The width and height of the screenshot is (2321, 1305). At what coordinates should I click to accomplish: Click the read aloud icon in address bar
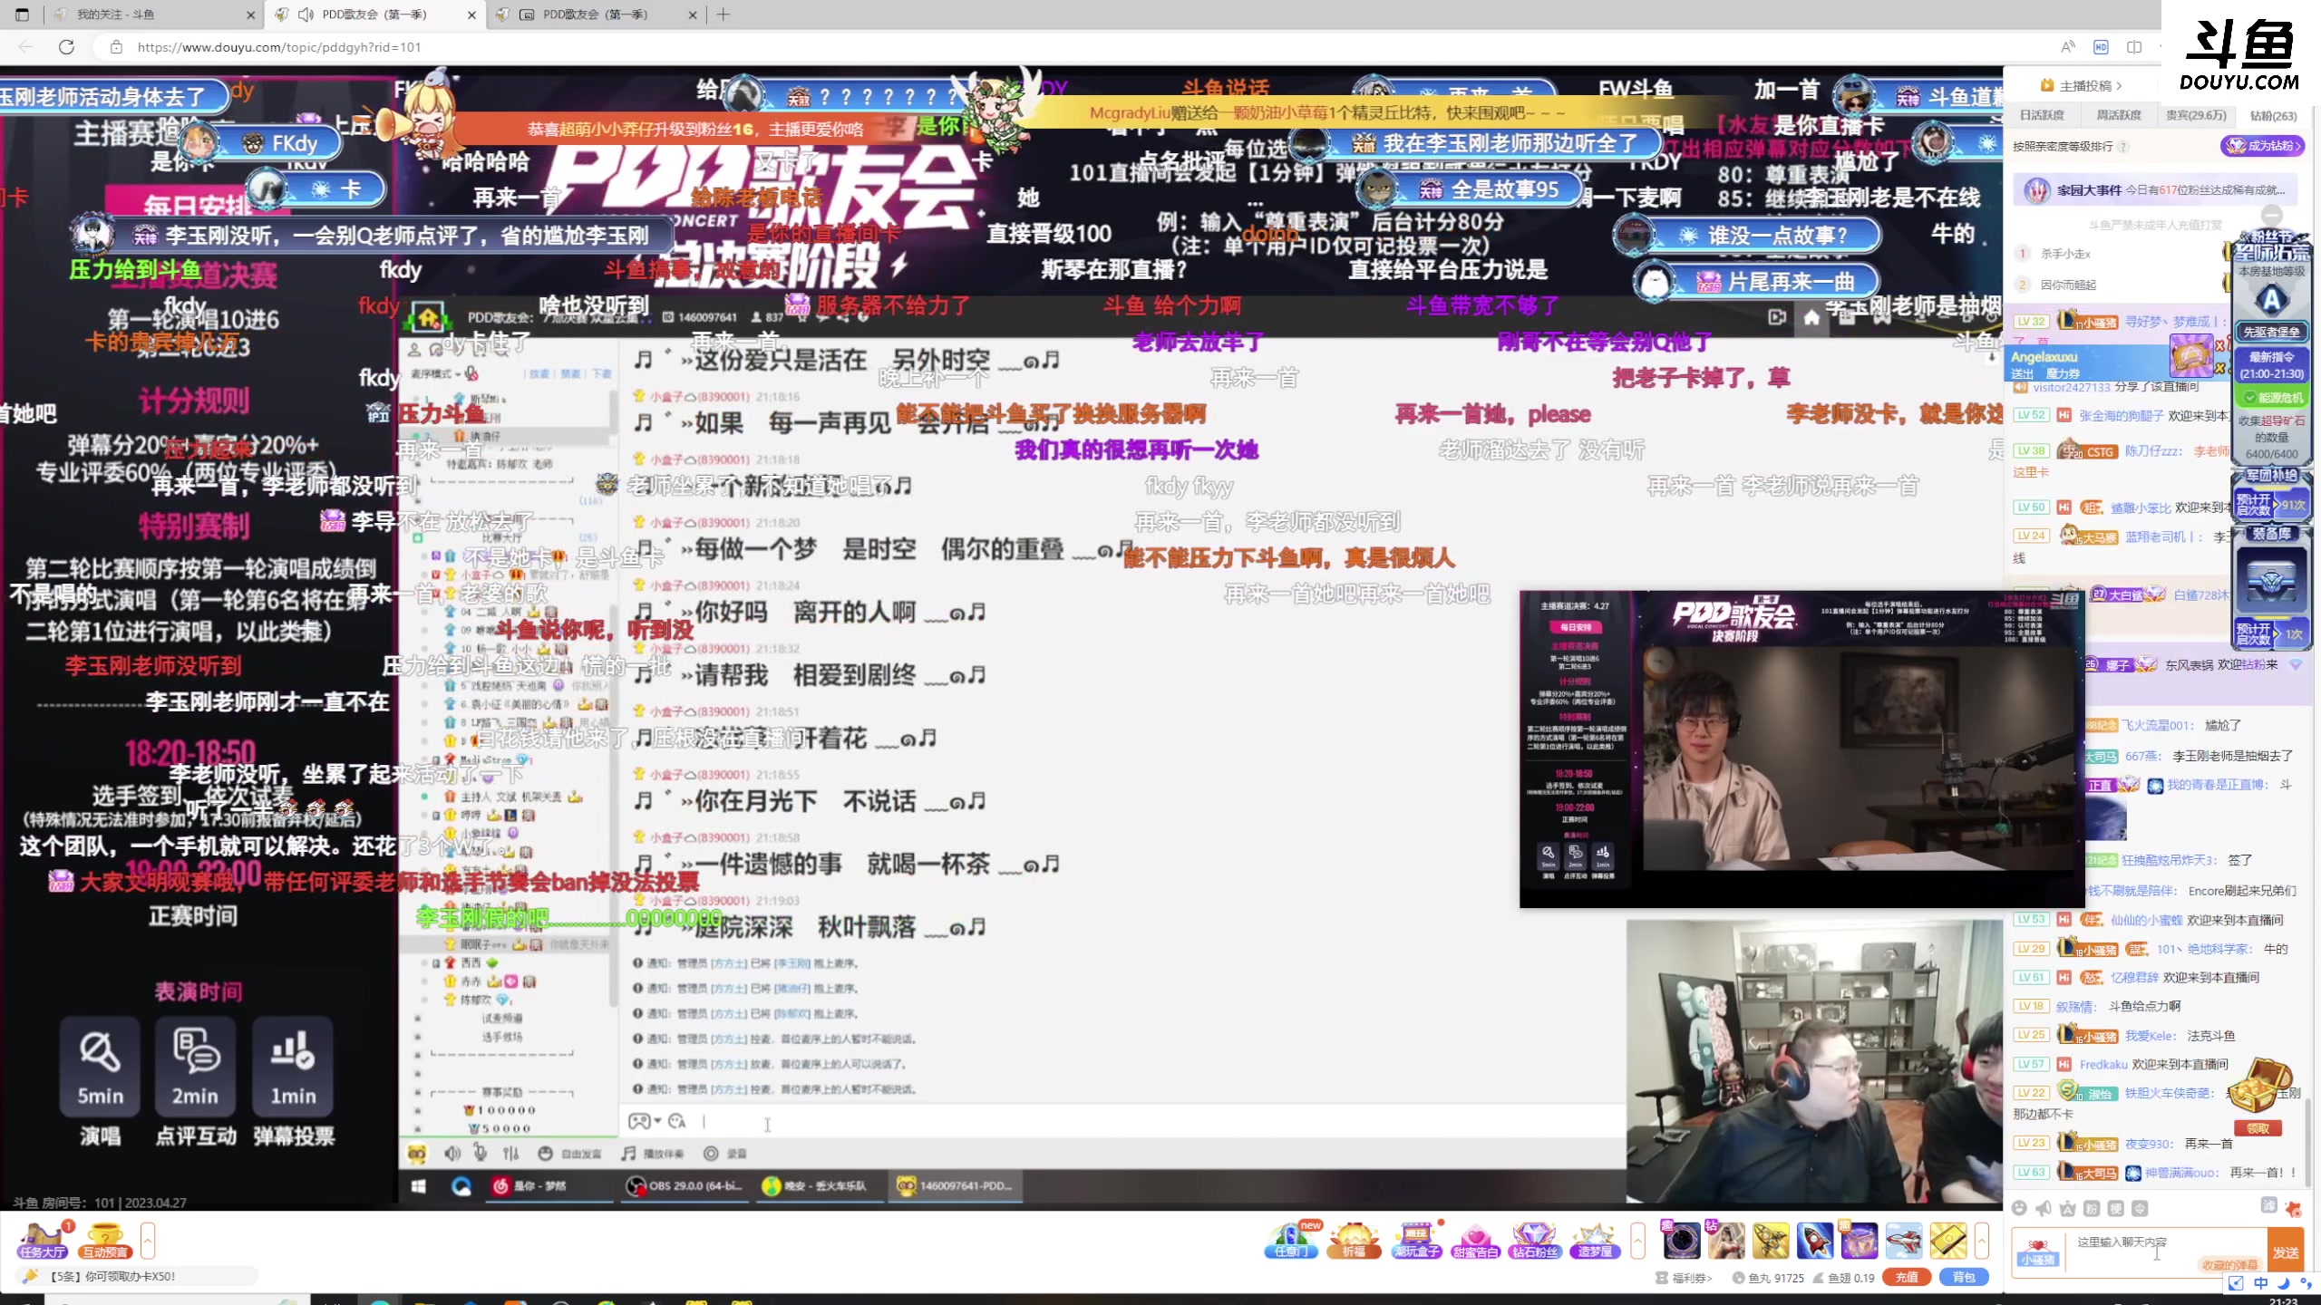pos(2068,46)
